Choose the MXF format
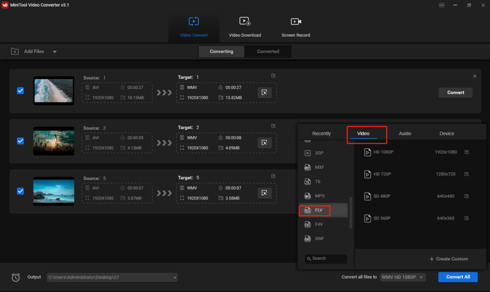This screenshot has height=292, width=490. (x=323, y=167)
